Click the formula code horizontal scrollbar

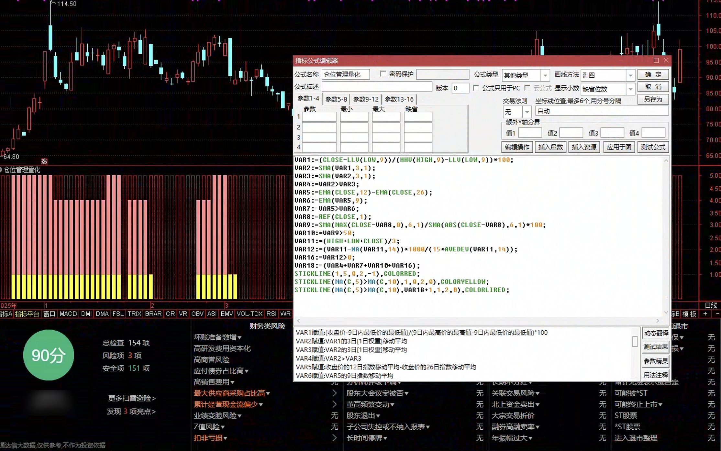coord(478,321)
